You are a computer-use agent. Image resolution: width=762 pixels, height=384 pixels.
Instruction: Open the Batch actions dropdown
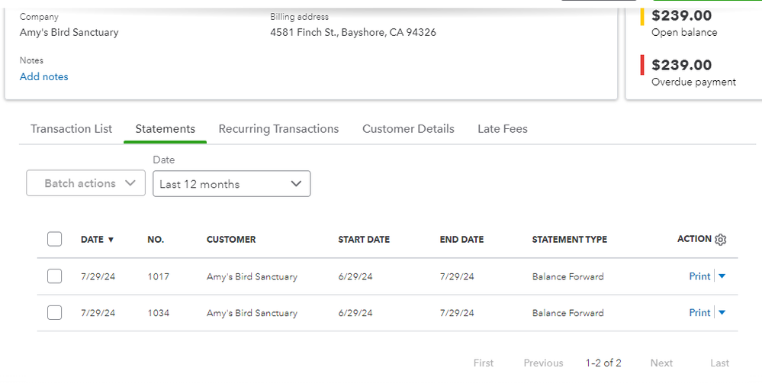(85, 183)
